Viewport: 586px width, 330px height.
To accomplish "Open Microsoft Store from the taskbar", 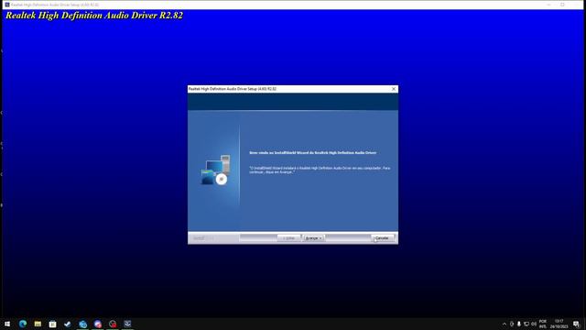I will coord(53,324).
